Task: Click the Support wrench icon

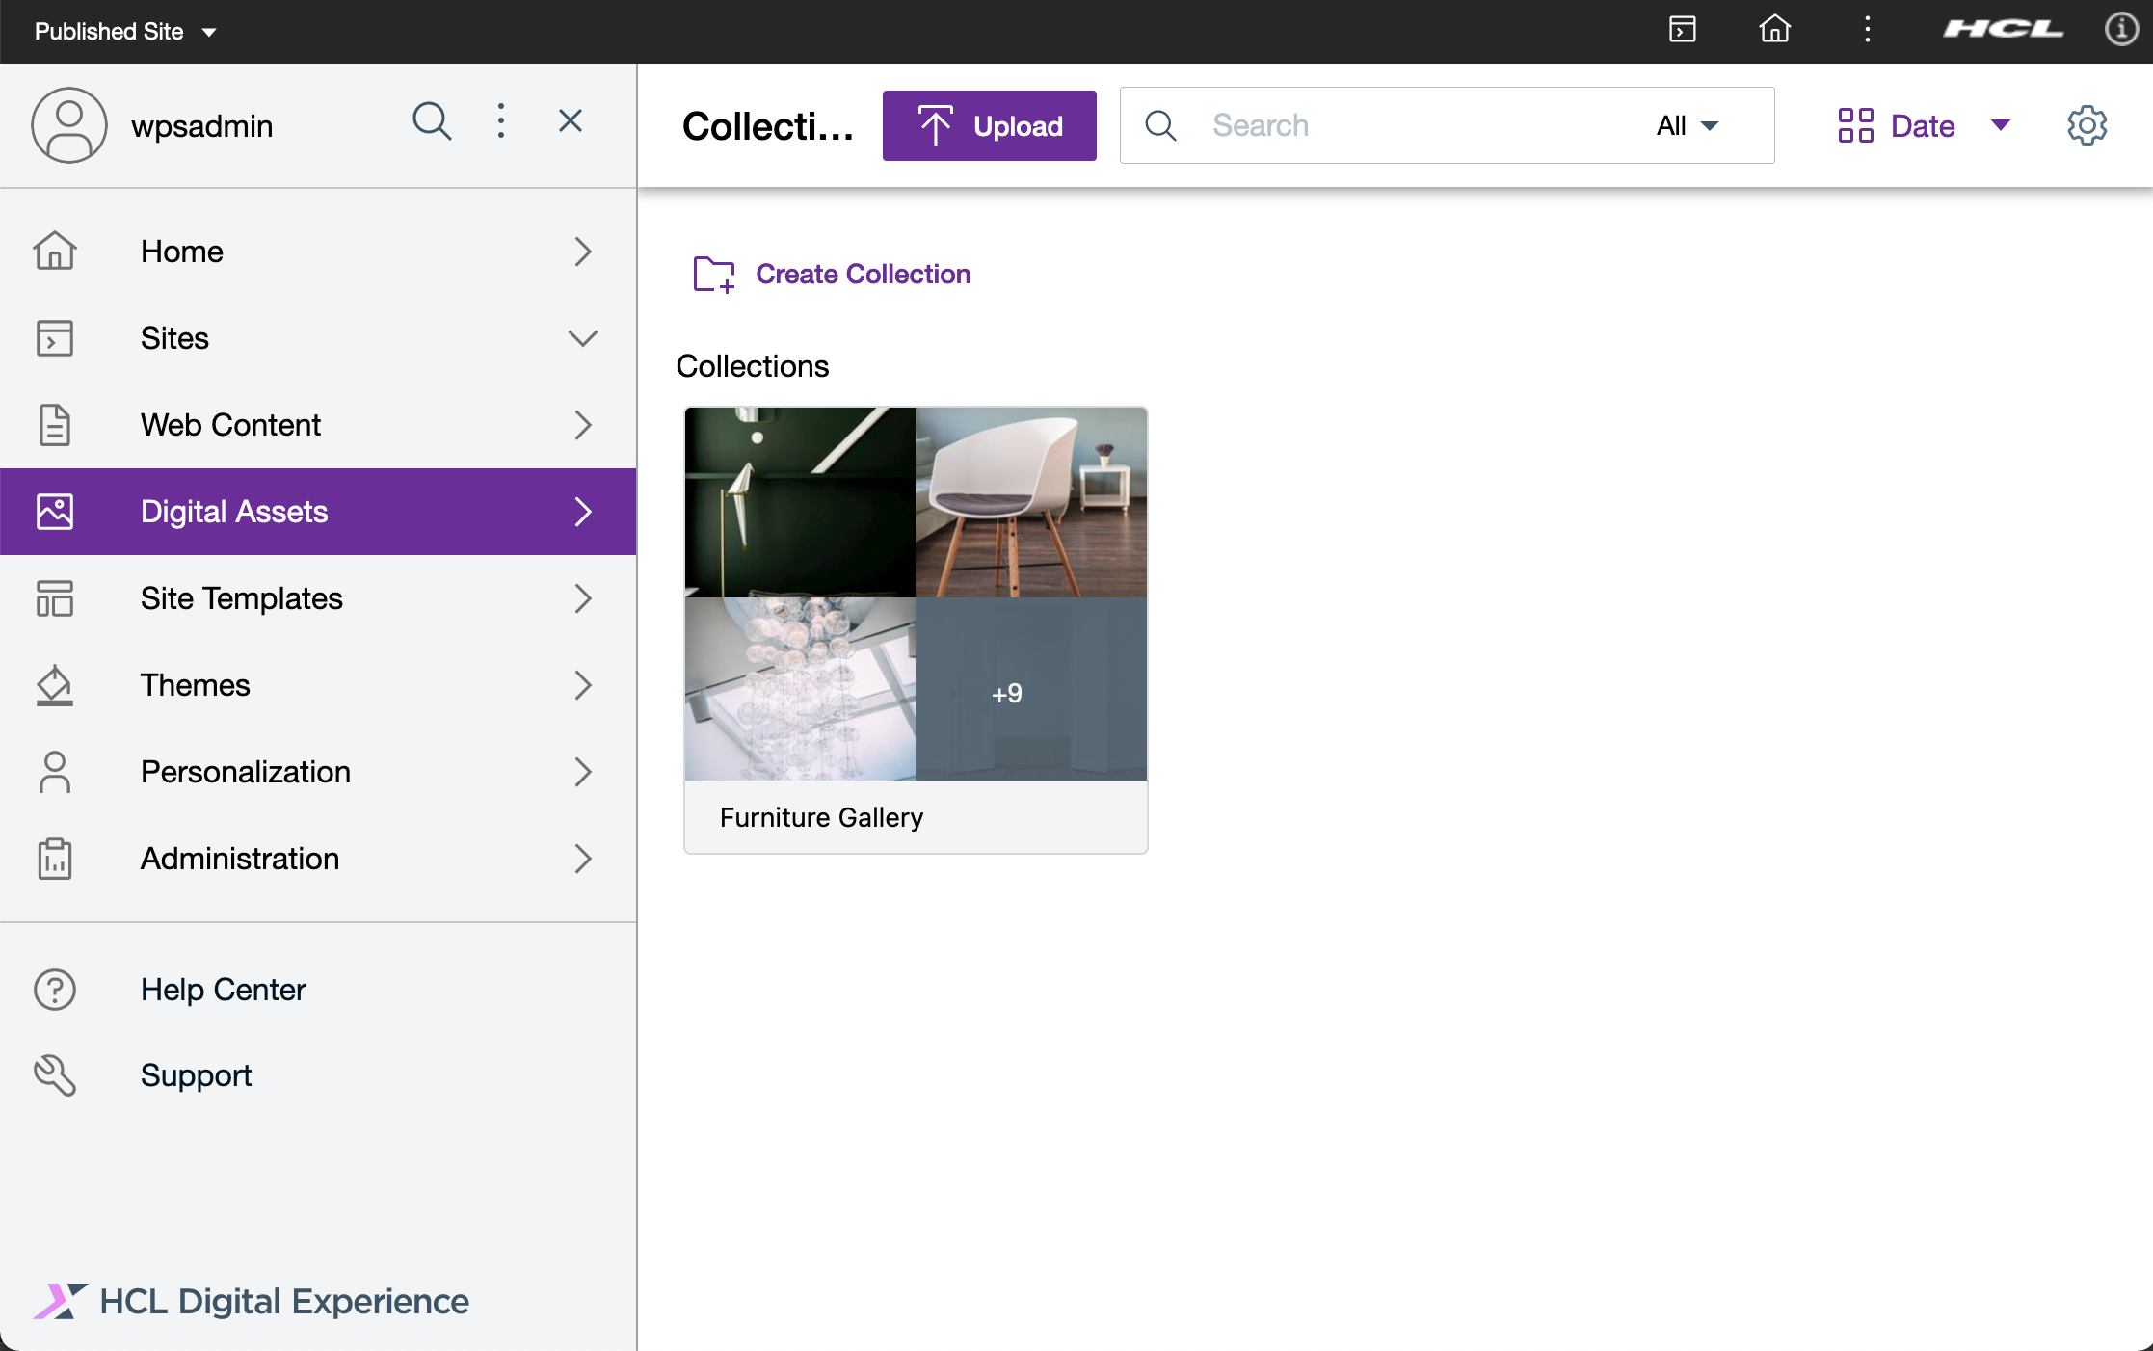Action: pos(55,1075)
